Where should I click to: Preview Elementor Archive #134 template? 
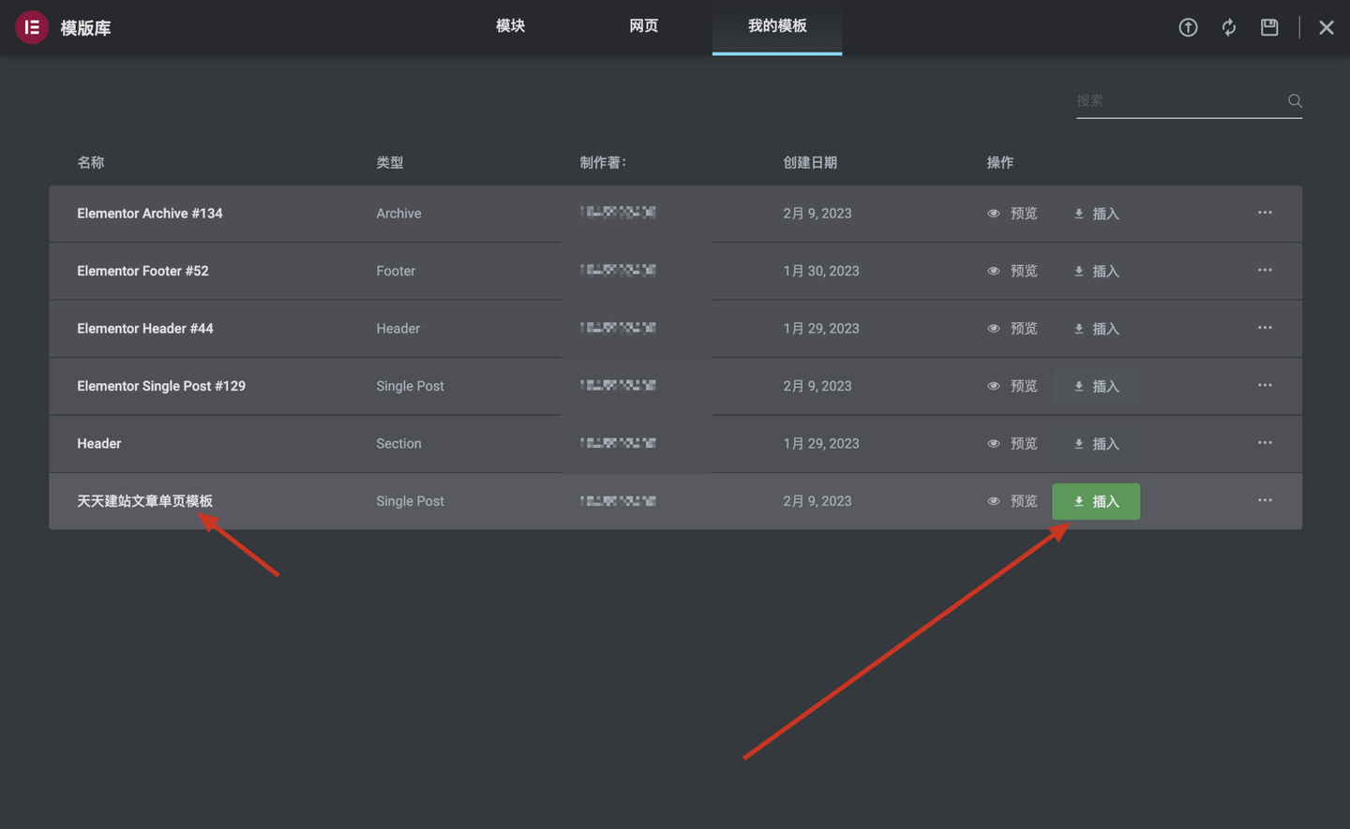(x=1012, y=214)
